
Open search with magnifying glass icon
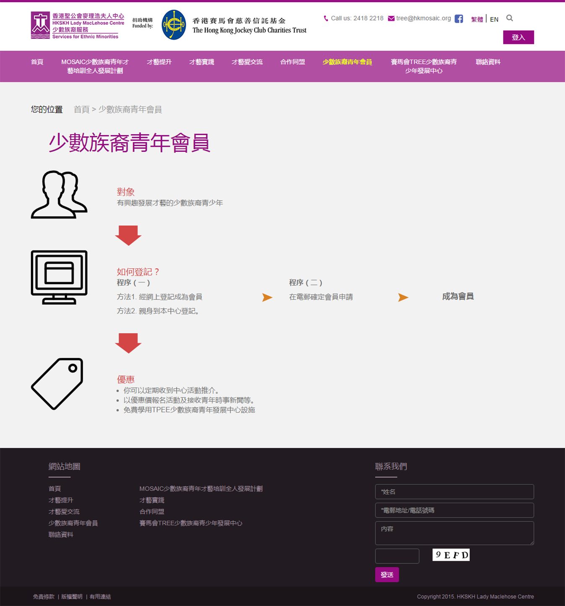(x=509, y=18)
